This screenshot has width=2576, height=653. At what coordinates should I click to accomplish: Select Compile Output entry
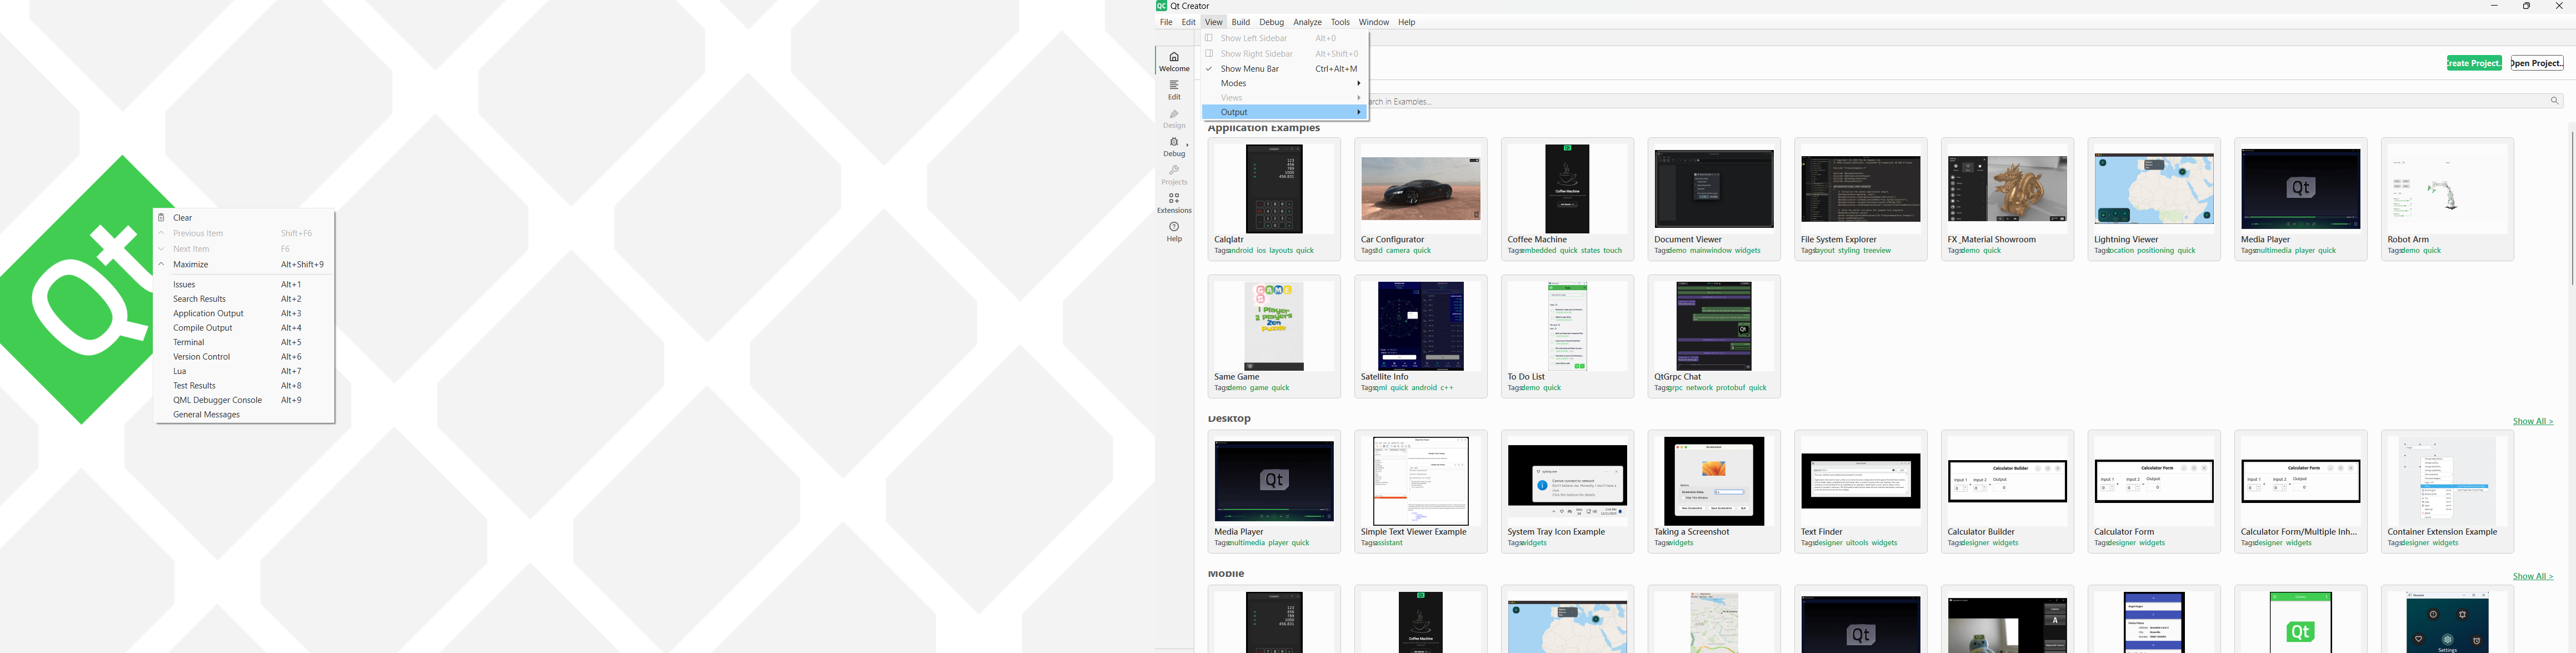[244, 328]
